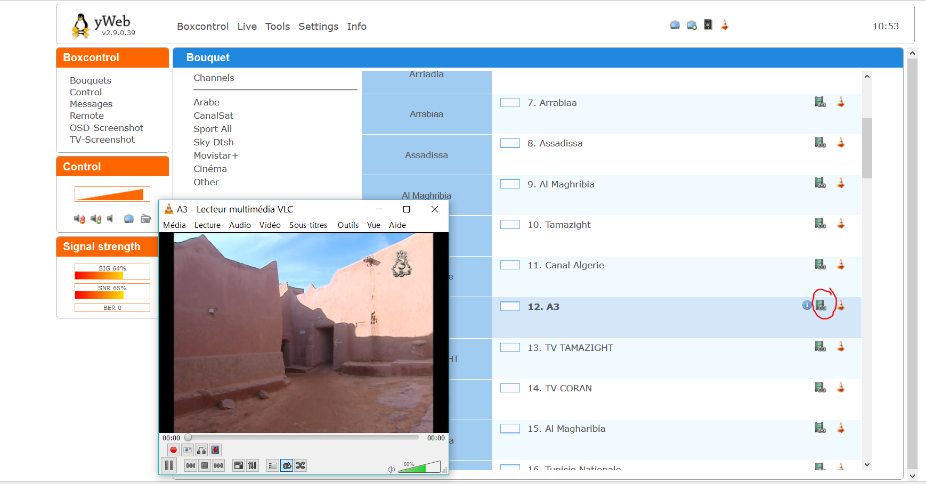
Task: Open VLC cone icon for 11. Canal Algerie
Action: tap(841, 264)
